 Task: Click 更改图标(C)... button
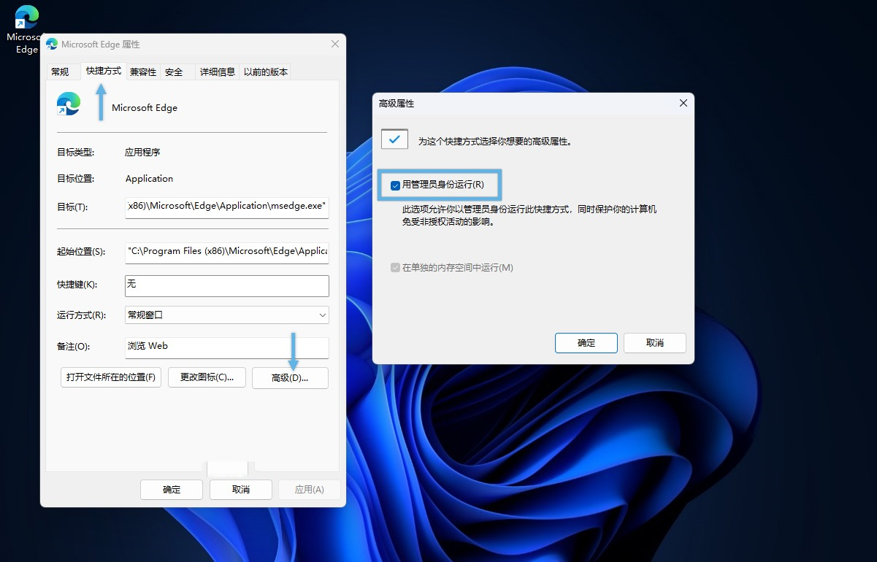(x=207, y=377)
